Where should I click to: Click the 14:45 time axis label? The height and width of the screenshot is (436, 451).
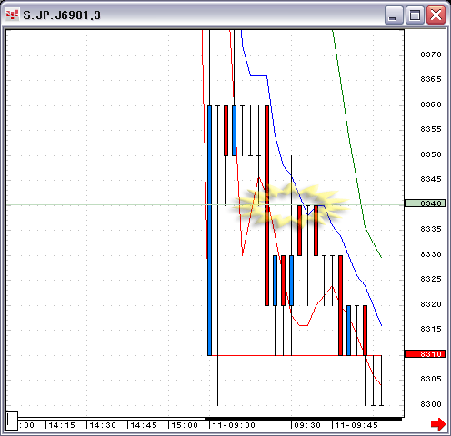(x=144, y=425)
